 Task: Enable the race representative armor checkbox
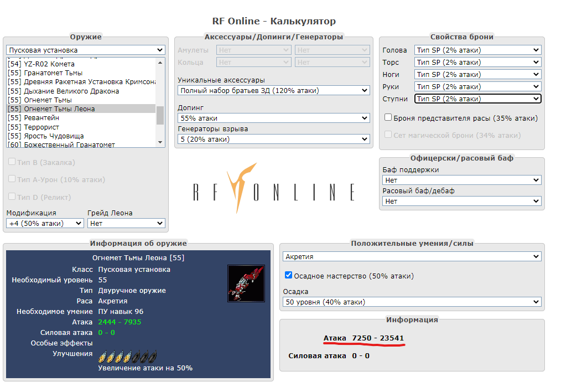pos(388,118)
